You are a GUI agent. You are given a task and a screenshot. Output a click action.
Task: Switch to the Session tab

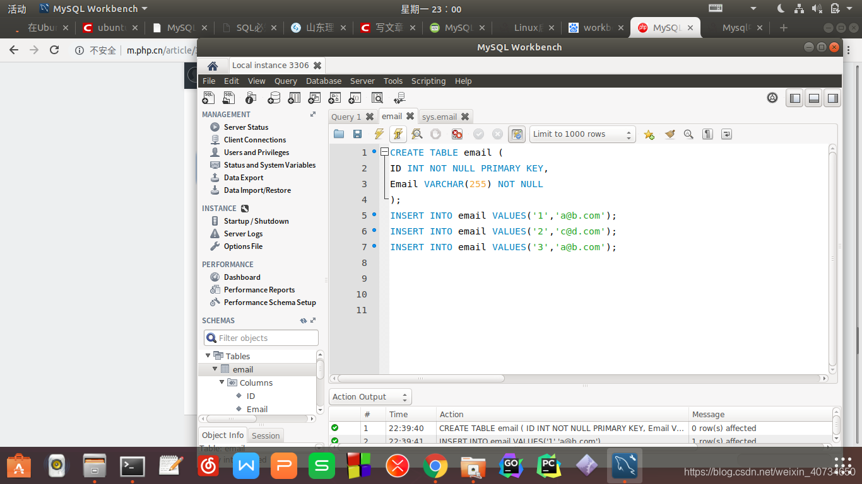(x=266, y=435)
